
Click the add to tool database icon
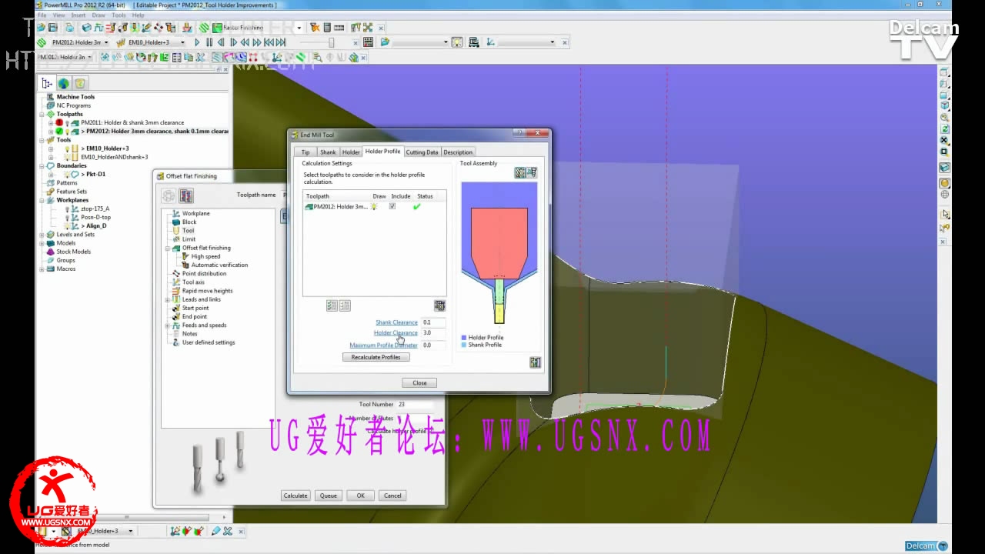(x=535, y=362)
